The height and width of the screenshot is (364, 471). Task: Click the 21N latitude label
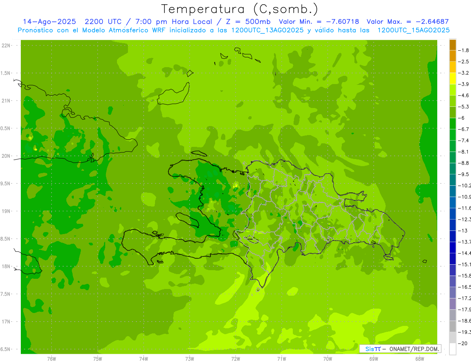[x=6, y=101]
